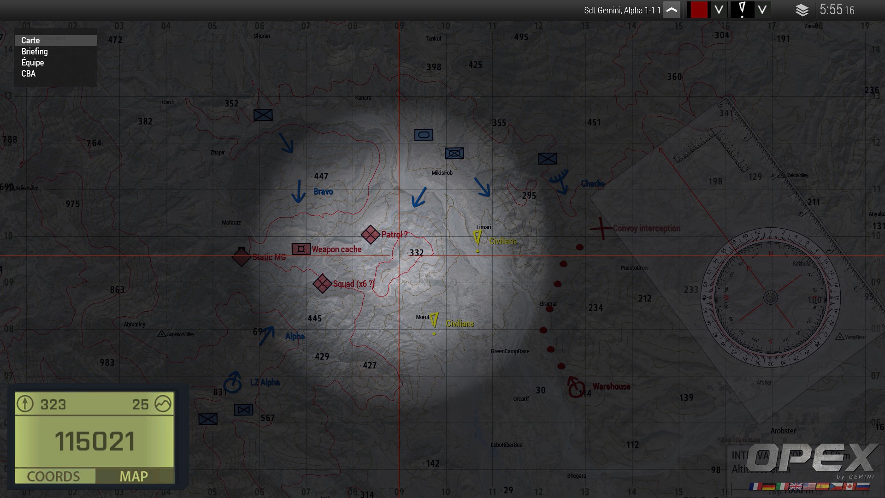Click the Weapon cache marker icon
The image size is (885, 498).
301,249
